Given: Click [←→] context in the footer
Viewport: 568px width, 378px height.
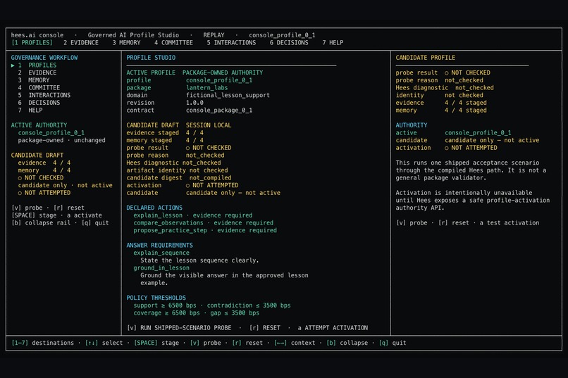Looking at the screenshot, I should 295,343.
